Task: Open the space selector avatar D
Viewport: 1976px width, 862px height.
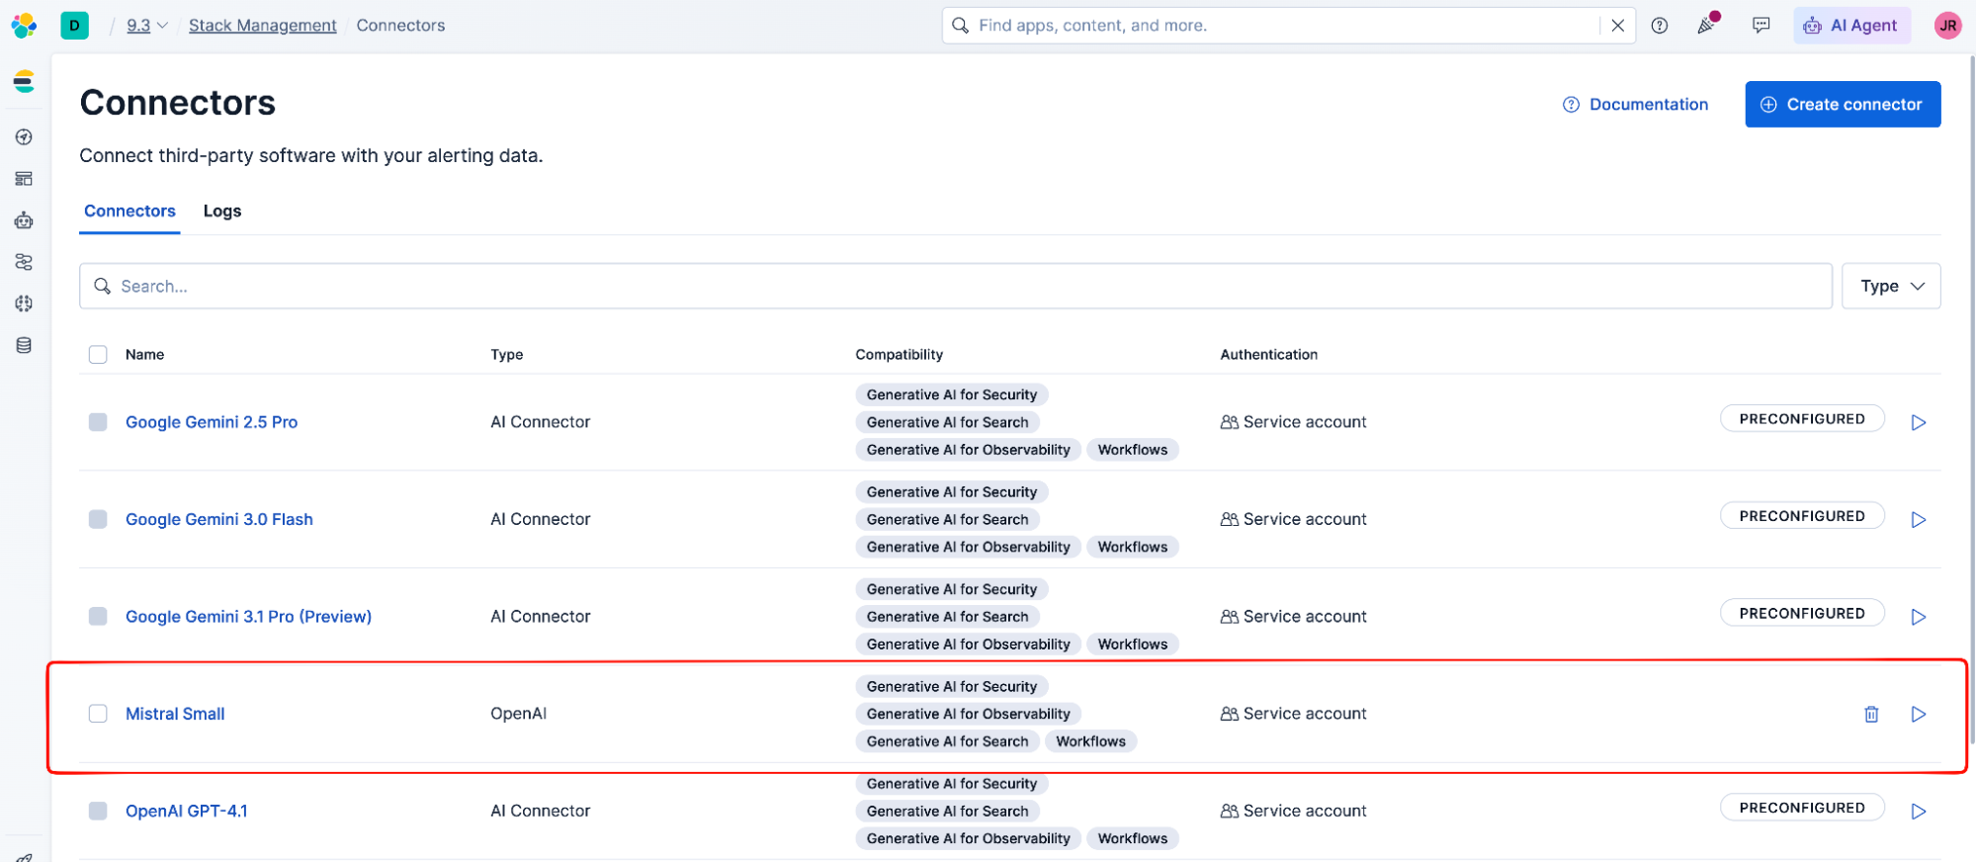Action: (x=74, y=26)
